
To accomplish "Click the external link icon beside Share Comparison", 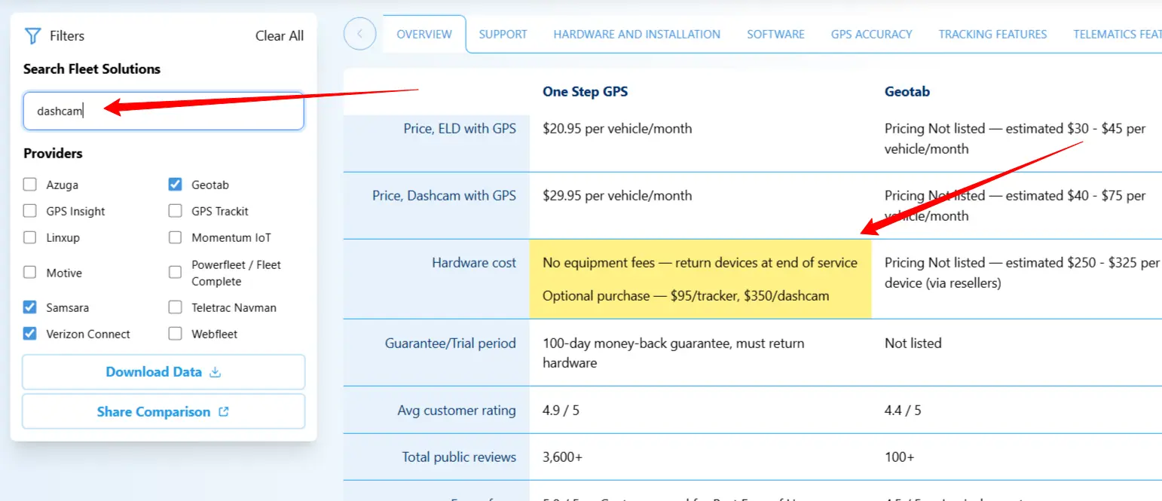I will pos(223,412).
